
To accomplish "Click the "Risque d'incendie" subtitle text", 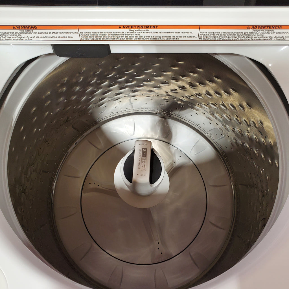I will pos(139,30).
